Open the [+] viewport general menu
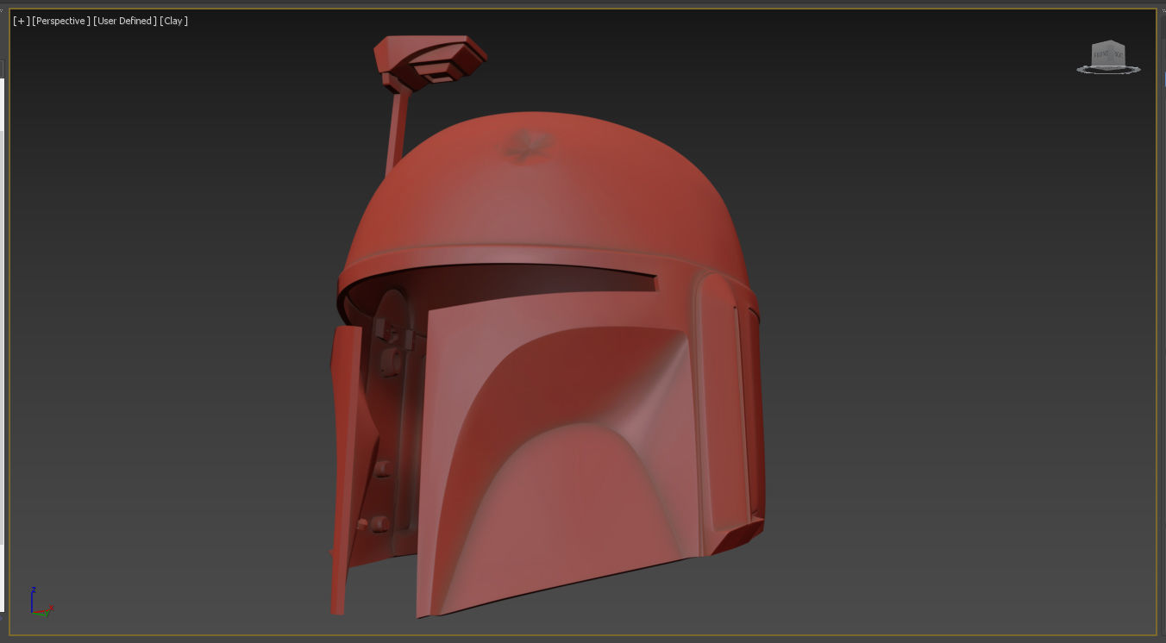The image size is (1166, 643). pyautogui.click(x=22, y=21)
